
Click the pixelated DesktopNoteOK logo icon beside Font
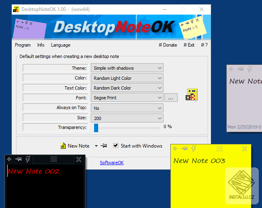191,94
